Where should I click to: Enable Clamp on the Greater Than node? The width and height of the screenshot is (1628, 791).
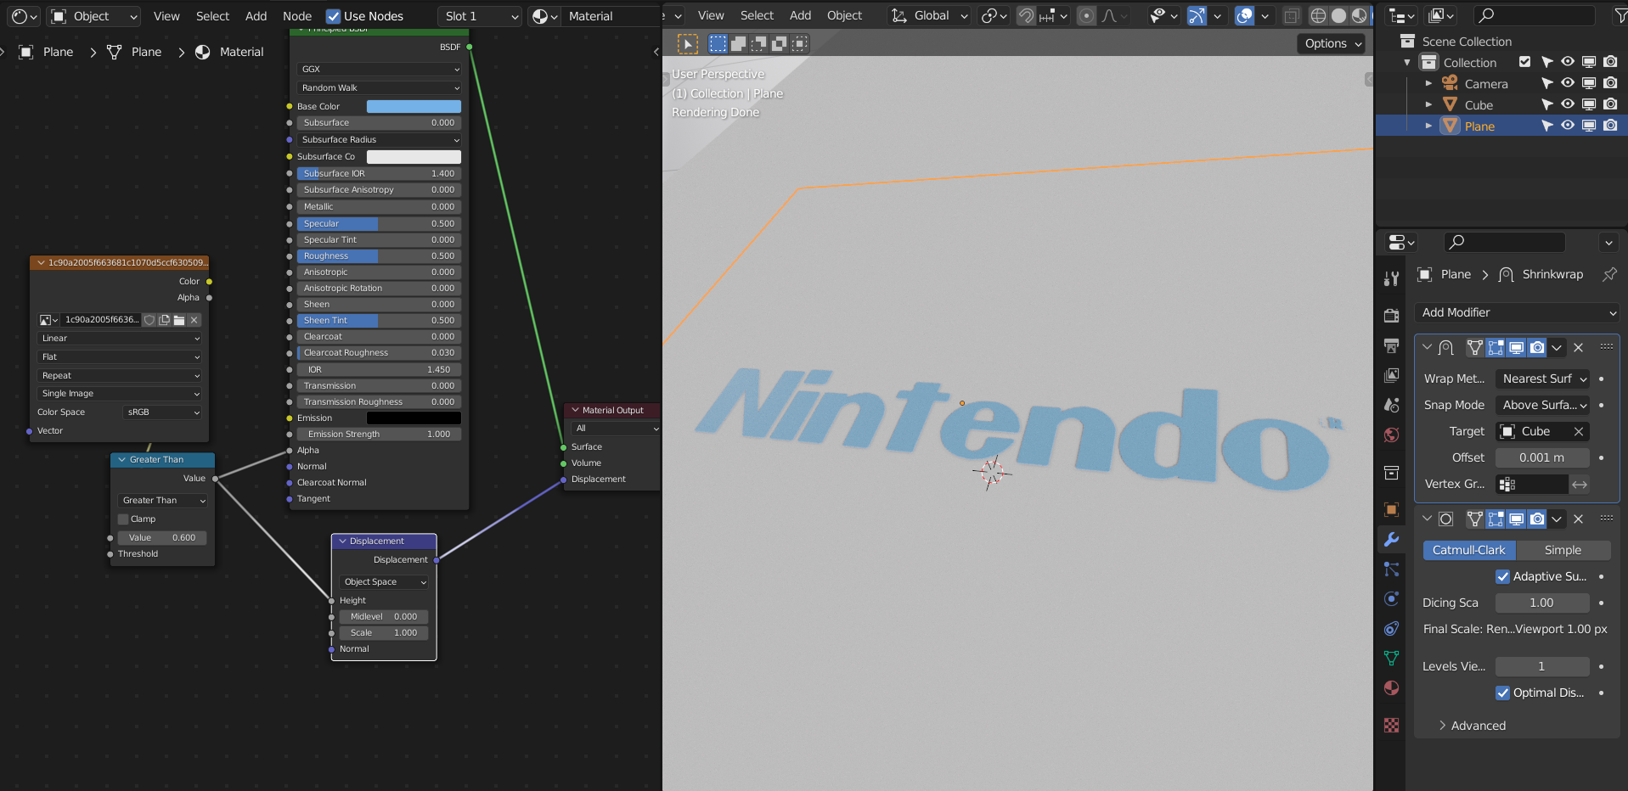coord(123,519)
